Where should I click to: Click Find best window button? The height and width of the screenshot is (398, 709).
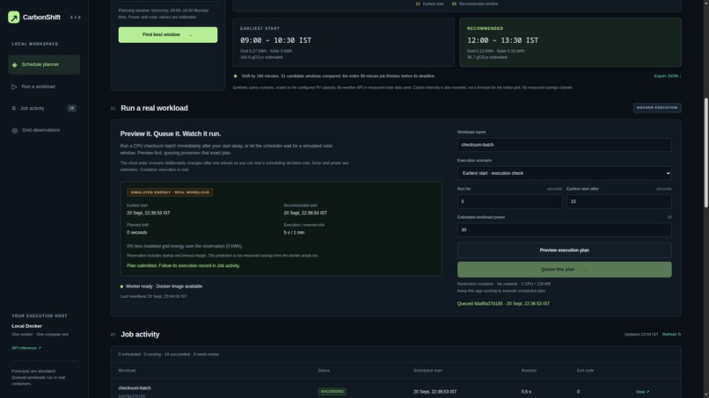[x=168, y=35]
